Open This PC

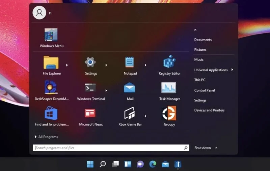pyautogui.click(x=200, y=80)
